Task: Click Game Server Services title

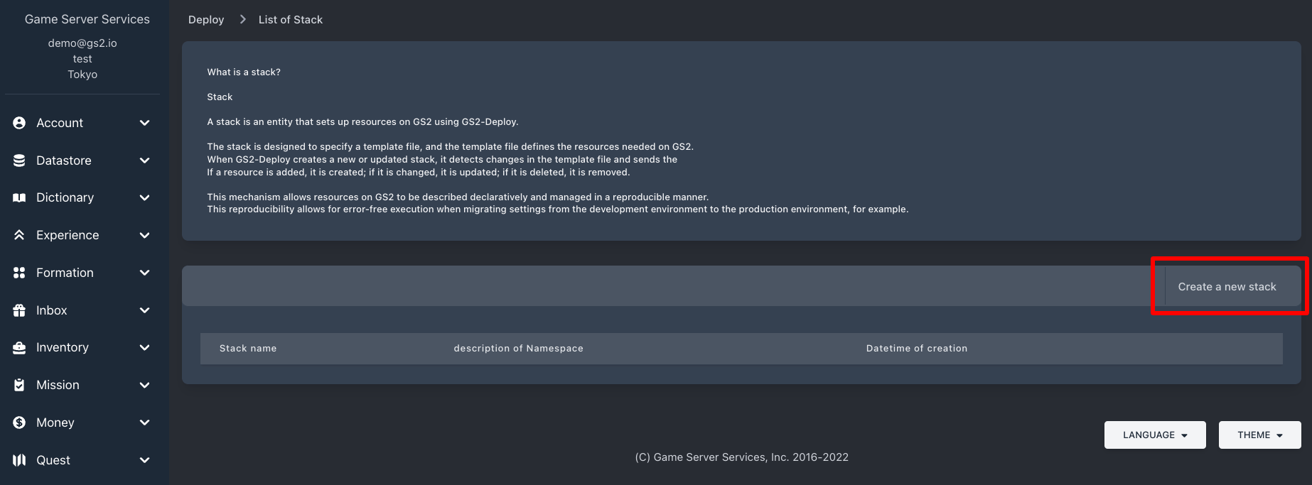Action: tap(87, 19)
